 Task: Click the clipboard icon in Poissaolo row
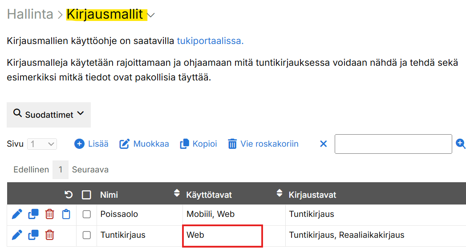click(x=66, y=214)
